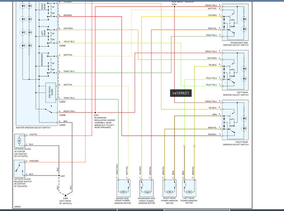This screenshot has height=211, width=284.
Task: Click WHT/YEL label at master switch pin 8
Action: tap(68, 85)
